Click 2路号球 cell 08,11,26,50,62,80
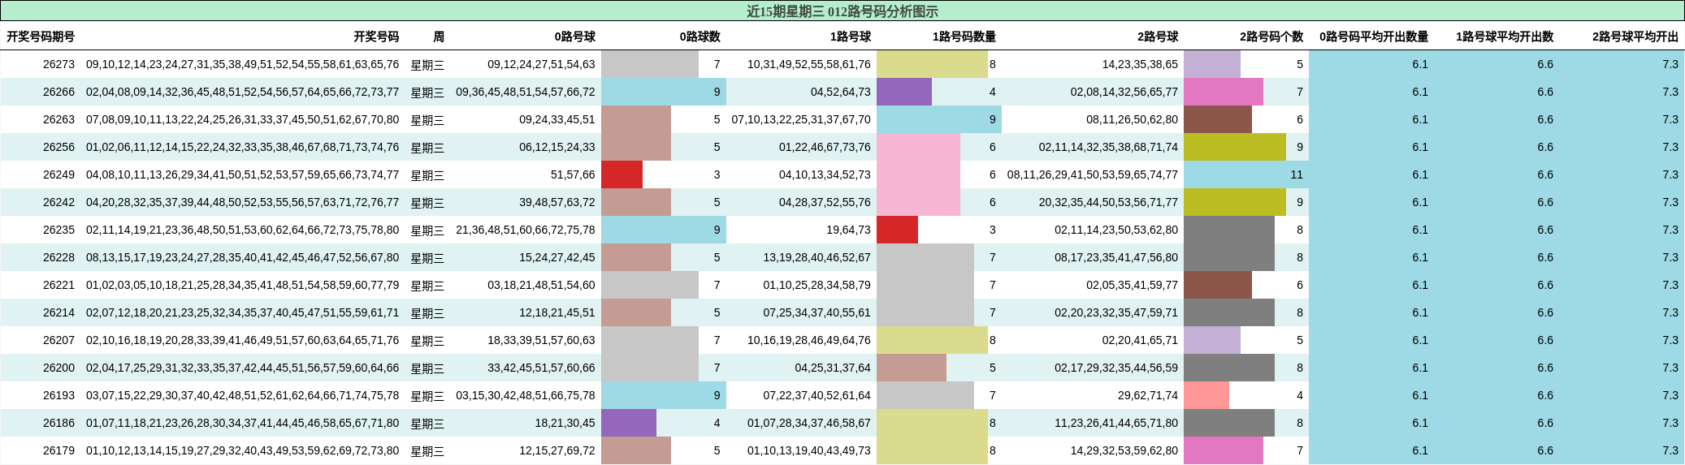The width and height of the screenshot is (1685, 465). point(1132,119)
